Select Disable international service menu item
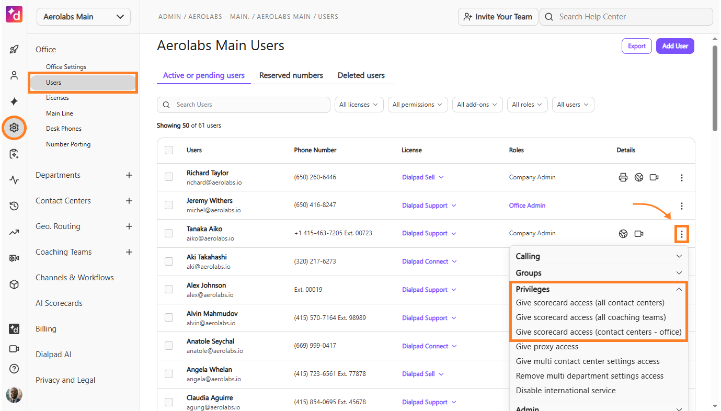Screen dimensions: 721x411 tap(566, 391)
